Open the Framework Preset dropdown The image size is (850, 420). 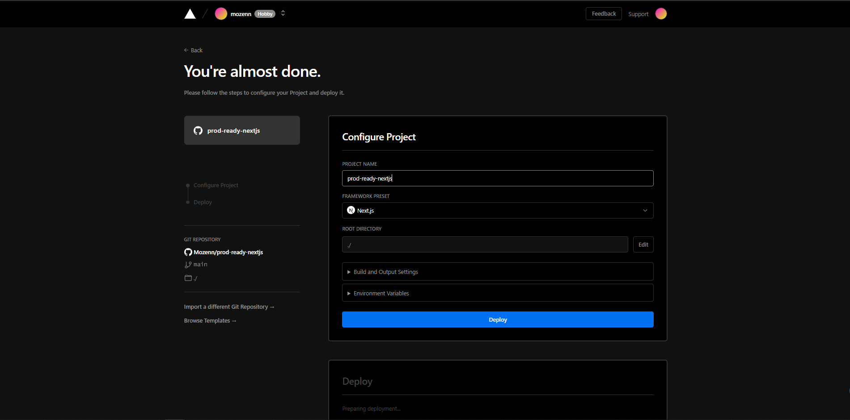click(x=498, y=210)
